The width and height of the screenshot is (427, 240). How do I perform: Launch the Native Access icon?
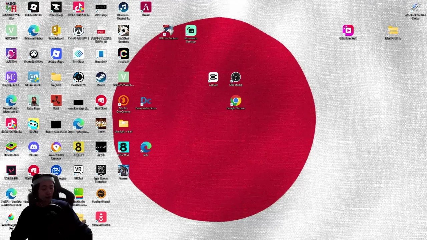[x=33, y=77]
